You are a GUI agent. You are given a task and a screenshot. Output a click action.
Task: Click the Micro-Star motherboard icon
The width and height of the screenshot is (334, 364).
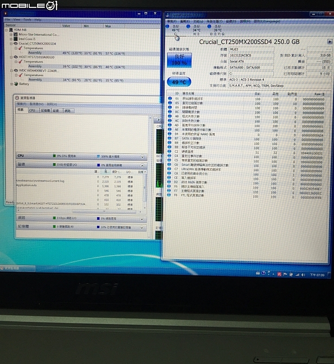tap(16, 34)
